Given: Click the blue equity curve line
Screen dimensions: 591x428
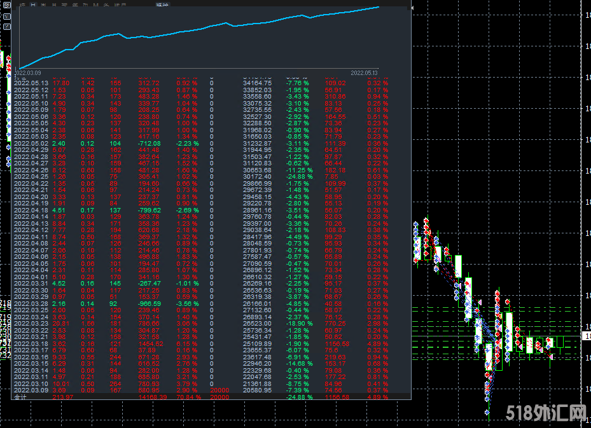Looking at the screenshot, I should (191, 31).
